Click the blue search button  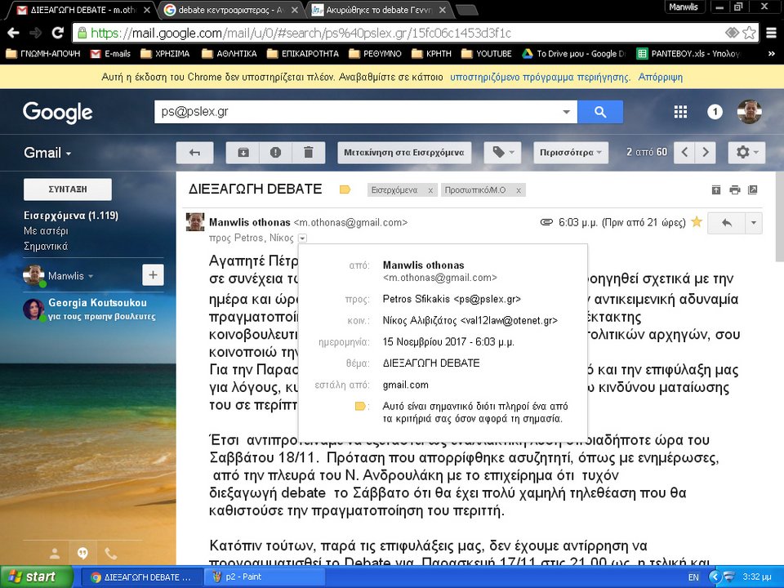coord(599,112)
